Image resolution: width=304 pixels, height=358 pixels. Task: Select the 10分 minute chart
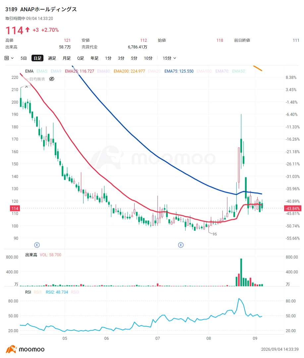click(148, 58)
